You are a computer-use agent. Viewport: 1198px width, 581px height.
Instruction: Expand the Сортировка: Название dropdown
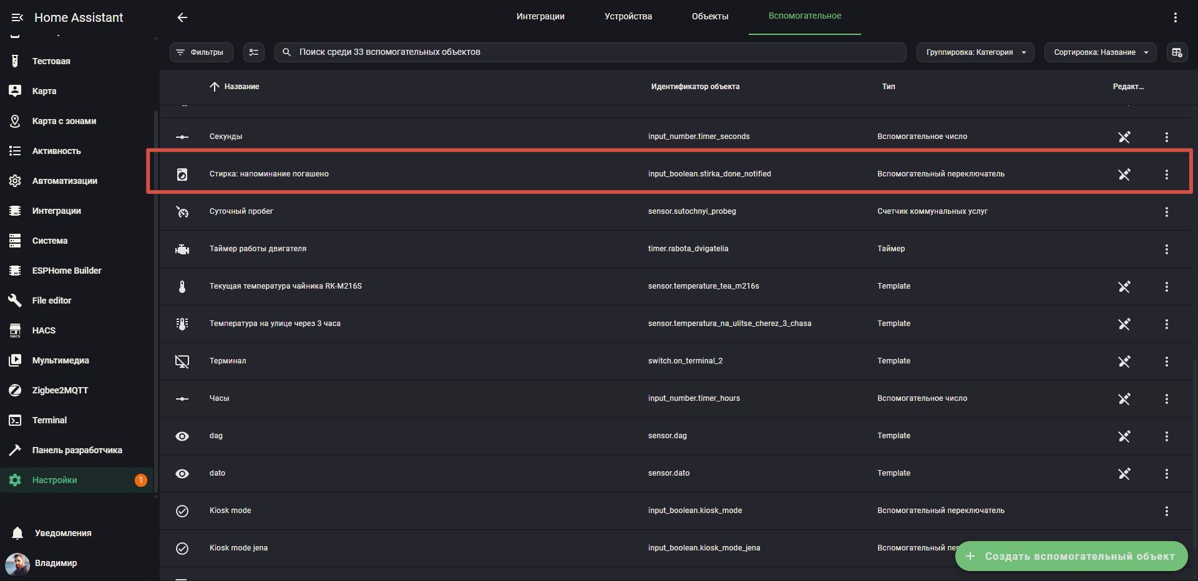[x=1100, y=52]
